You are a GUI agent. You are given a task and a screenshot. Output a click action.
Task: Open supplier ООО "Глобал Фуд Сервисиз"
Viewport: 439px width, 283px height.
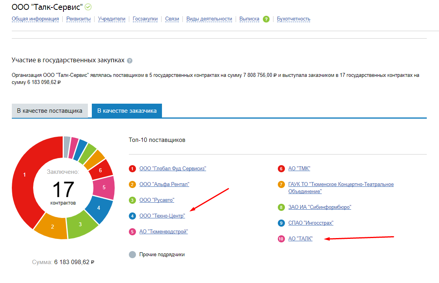173,169
